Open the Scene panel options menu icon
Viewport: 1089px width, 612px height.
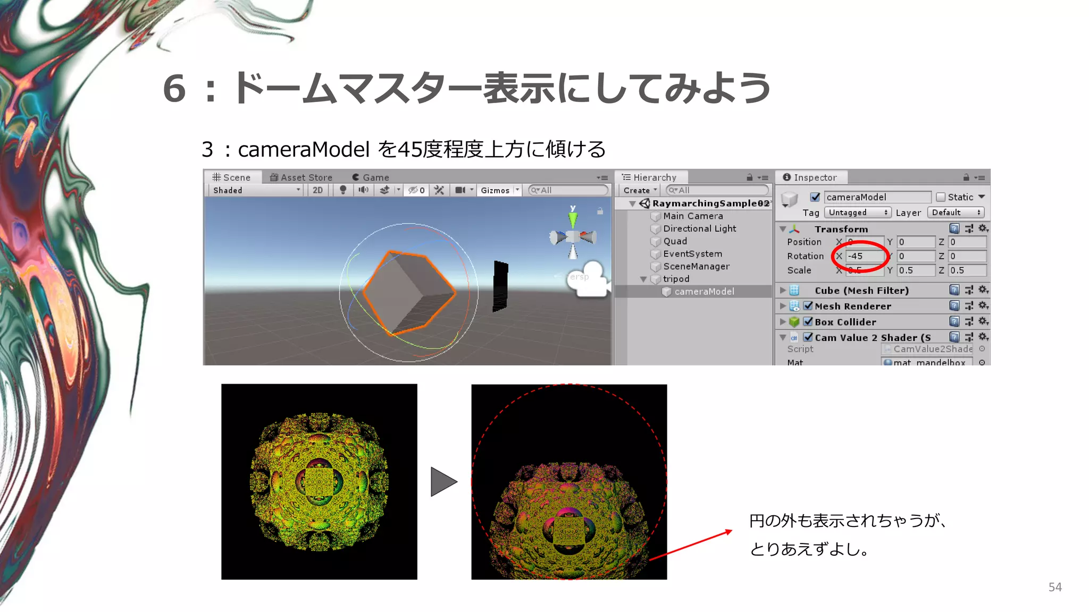pos(602,178)
